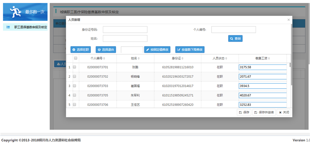
Task: Sort by 个人编号 column header
Action: (x=98, y=58)
